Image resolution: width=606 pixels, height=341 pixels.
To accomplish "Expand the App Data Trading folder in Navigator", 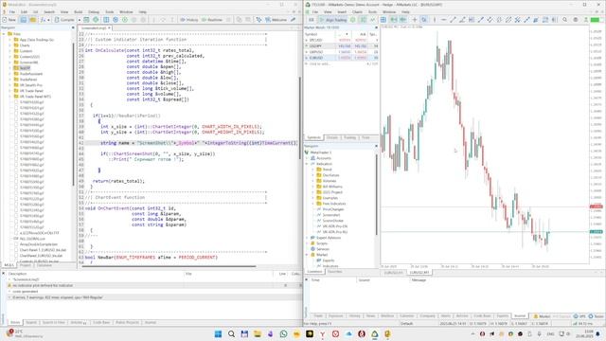I will [x=10, y=40].
